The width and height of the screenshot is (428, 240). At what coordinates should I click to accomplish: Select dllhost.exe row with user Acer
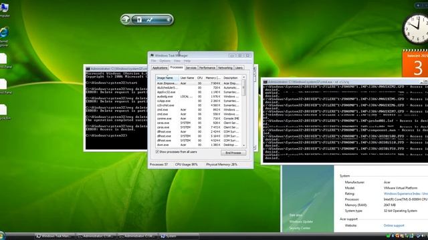click(x=199, y=131)
